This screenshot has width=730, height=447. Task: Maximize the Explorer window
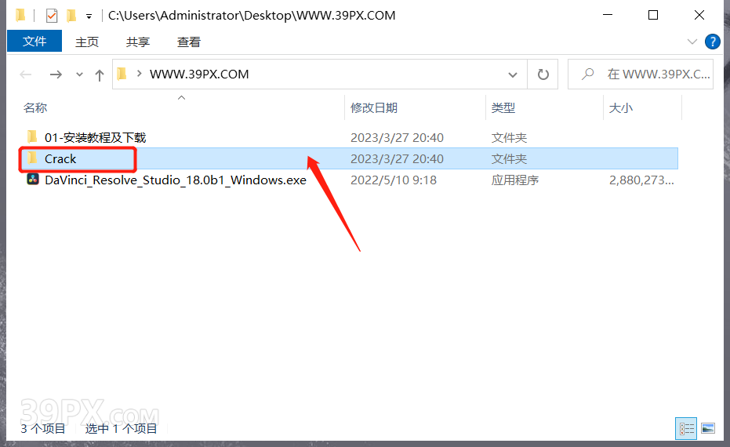[653, 15]
